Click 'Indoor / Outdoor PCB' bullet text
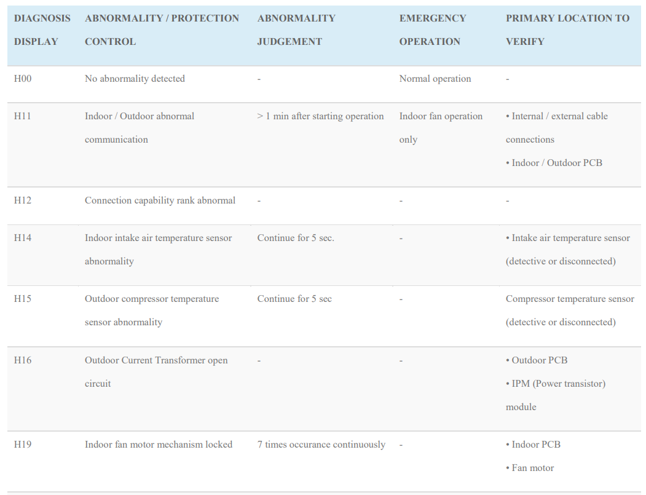 [554, 163]
